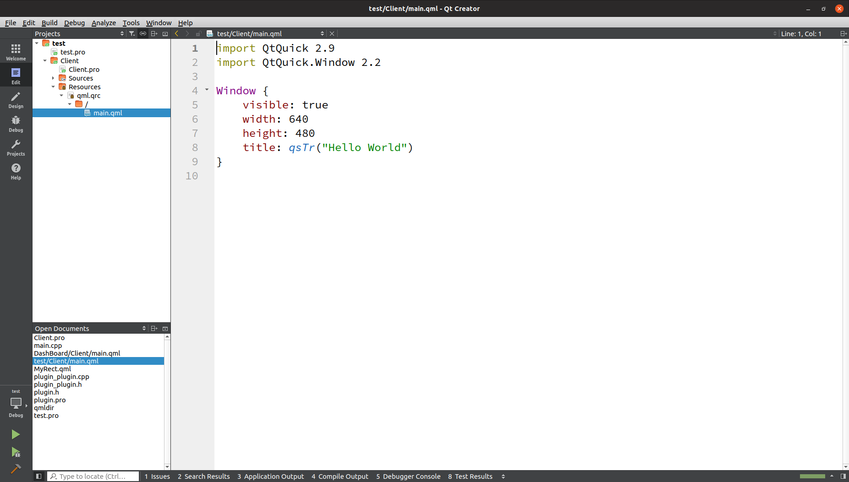Viewport: 849px width, 482px height.
Task: Open the Welcome mode
Action: pos(16,51)
